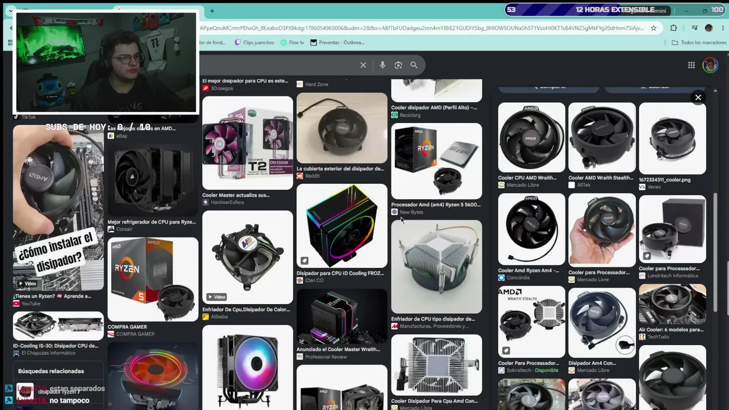Open the Londritech cooler with black box image
The width and height of the screenshot is (729, 410).
pyautogui.click(x=673, y=229)
